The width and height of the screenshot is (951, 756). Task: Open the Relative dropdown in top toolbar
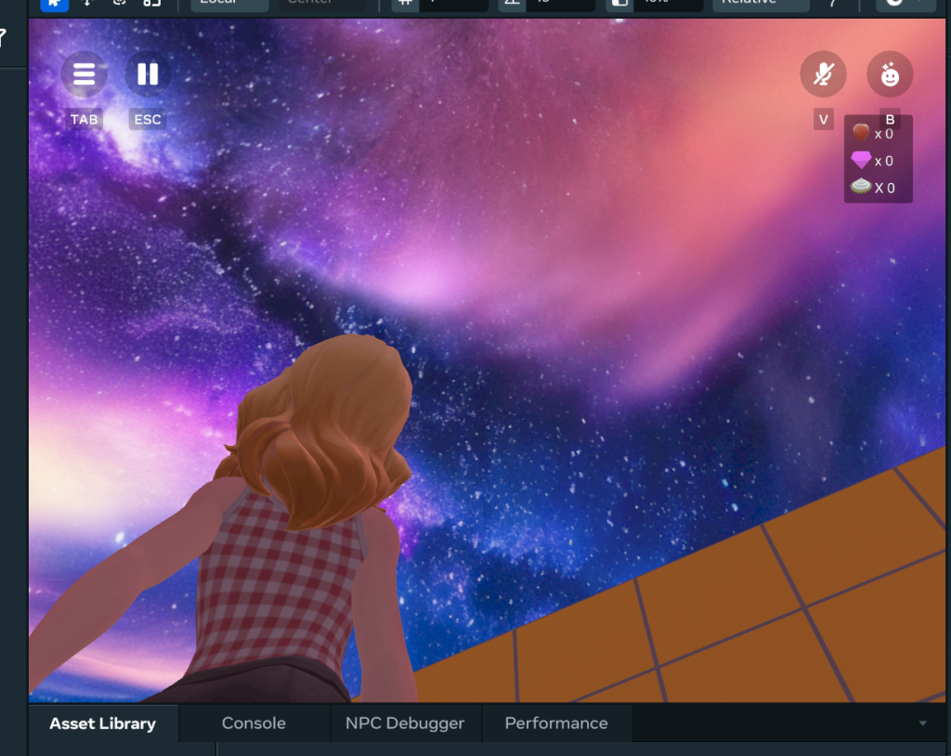pyautogui.click(x=760, y=4)
